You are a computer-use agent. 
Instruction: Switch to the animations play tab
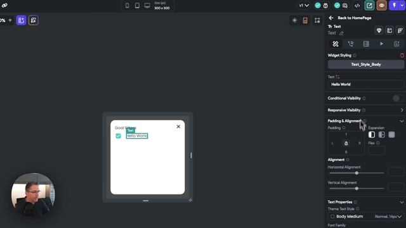(x=381, y=44)
